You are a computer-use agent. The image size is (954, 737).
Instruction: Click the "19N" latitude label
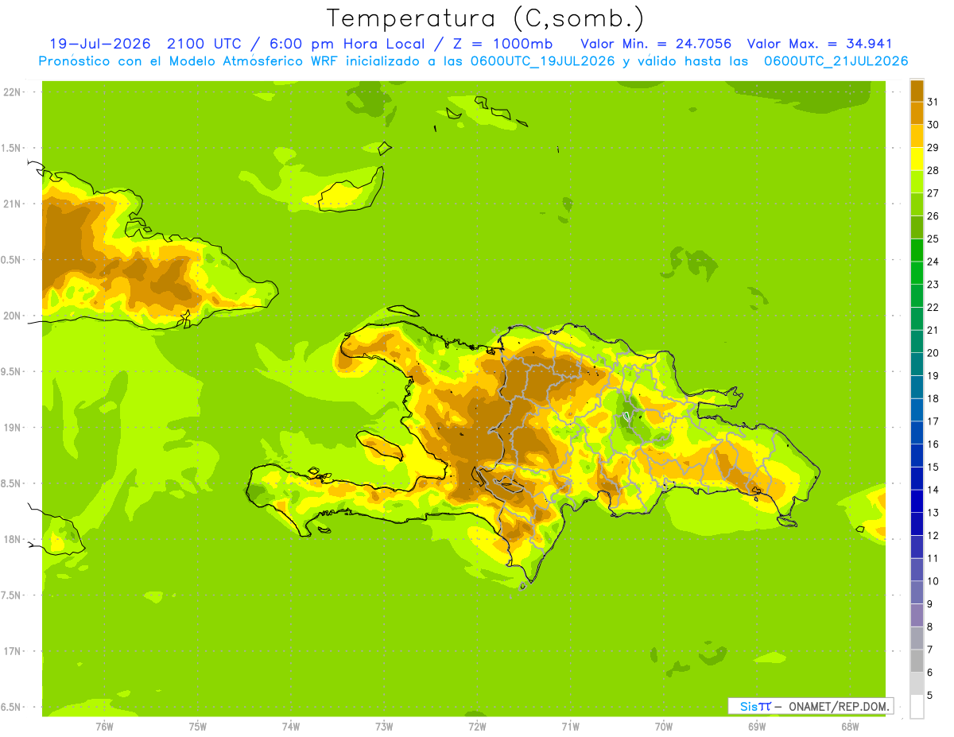(12, 427)
